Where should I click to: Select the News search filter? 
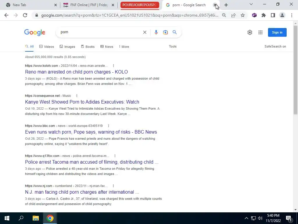click(107, 47)
